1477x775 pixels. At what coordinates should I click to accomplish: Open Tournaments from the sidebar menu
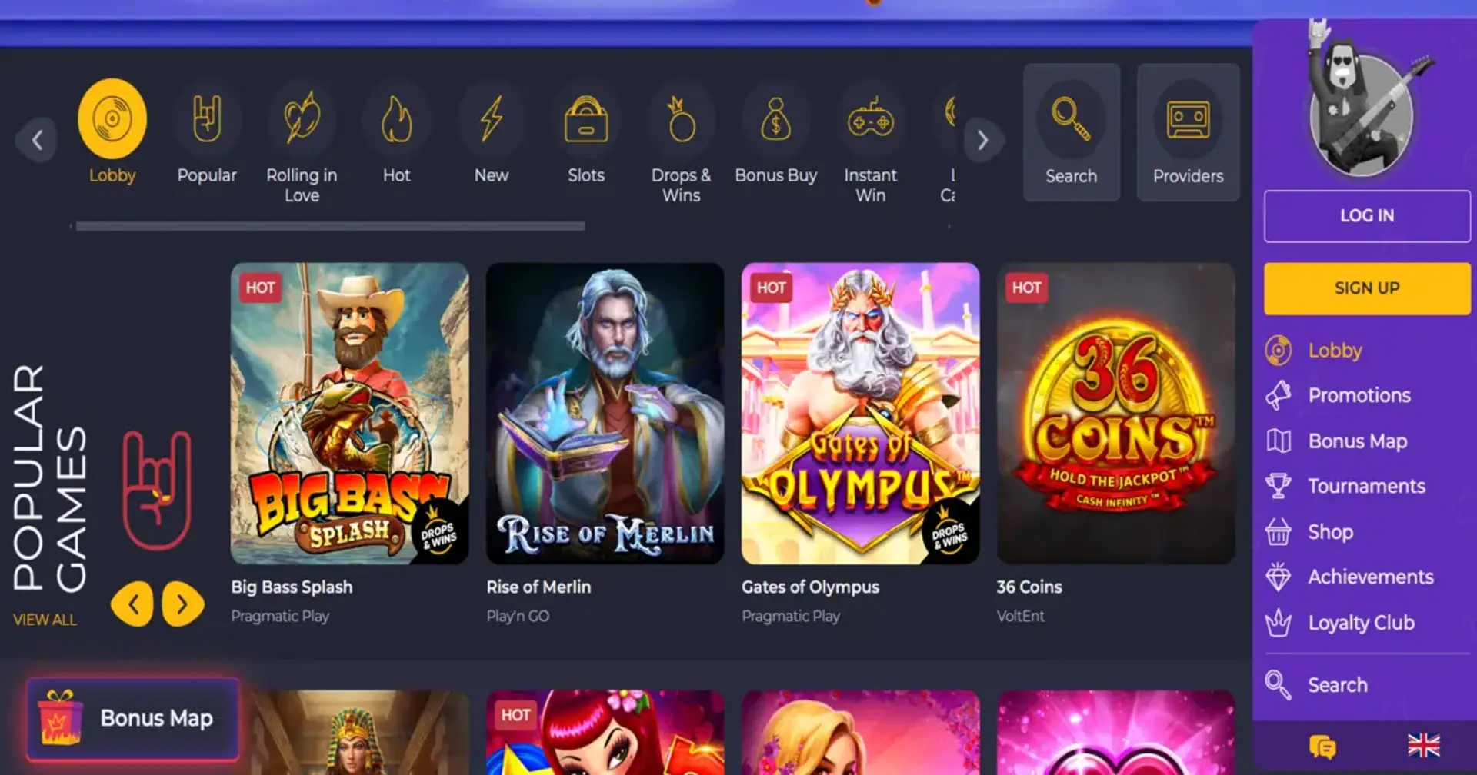click(1366, 486)
